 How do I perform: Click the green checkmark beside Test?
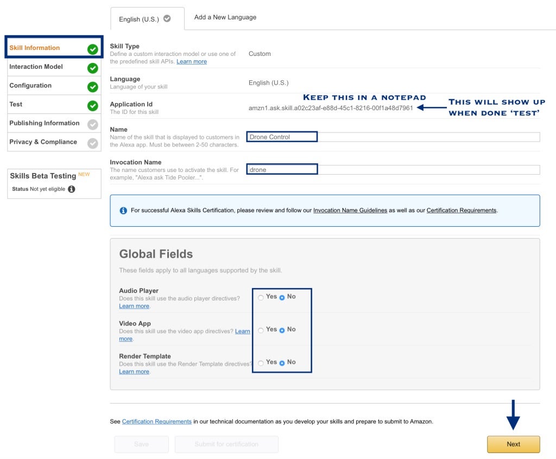pos(93,106)
